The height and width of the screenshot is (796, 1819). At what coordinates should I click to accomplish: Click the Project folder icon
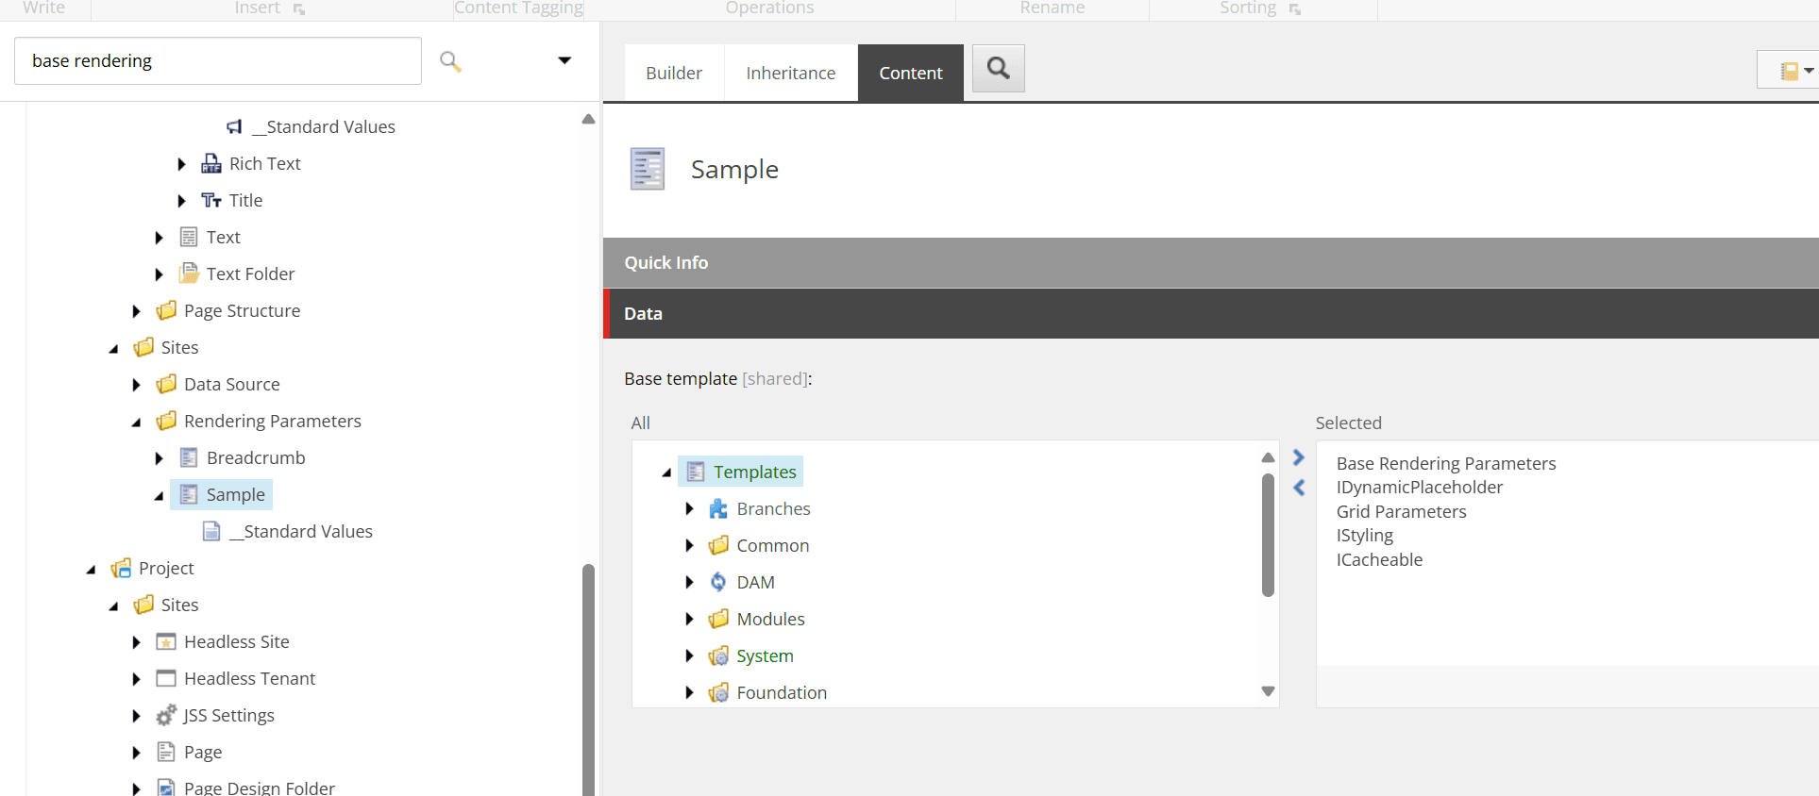point(121,568)
